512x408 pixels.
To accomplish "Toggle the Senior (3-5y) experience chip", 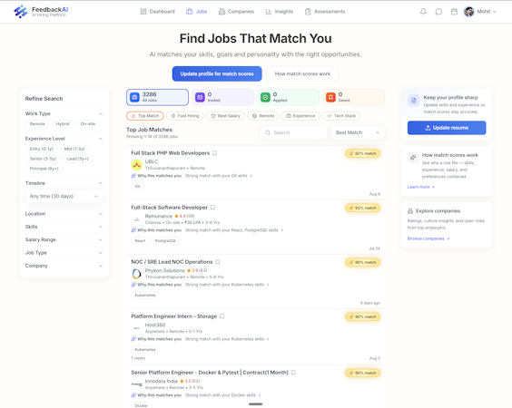I will click(x=43, y=159).
